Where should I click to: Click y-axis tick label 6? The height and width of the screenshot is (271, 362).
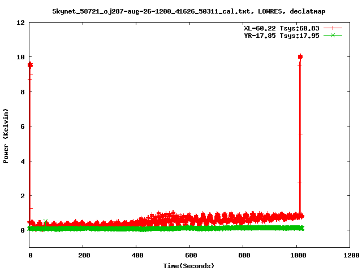23,126
